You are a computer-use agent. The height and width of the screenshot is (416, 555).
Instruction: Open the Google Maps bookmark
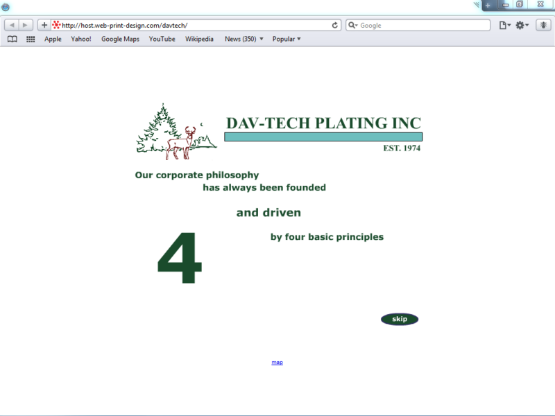(120, 39)
